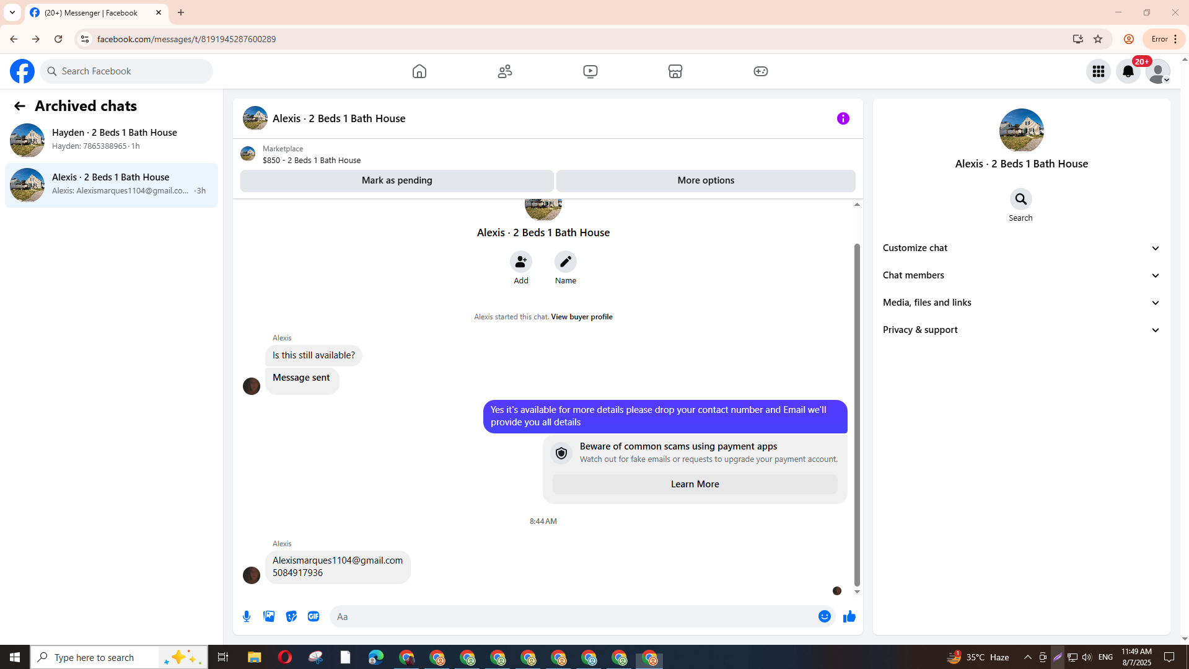The height and width of the screenshot is (669, 1189).
Task: Reload the page with the refresh icon
Action: click(58, 39)
